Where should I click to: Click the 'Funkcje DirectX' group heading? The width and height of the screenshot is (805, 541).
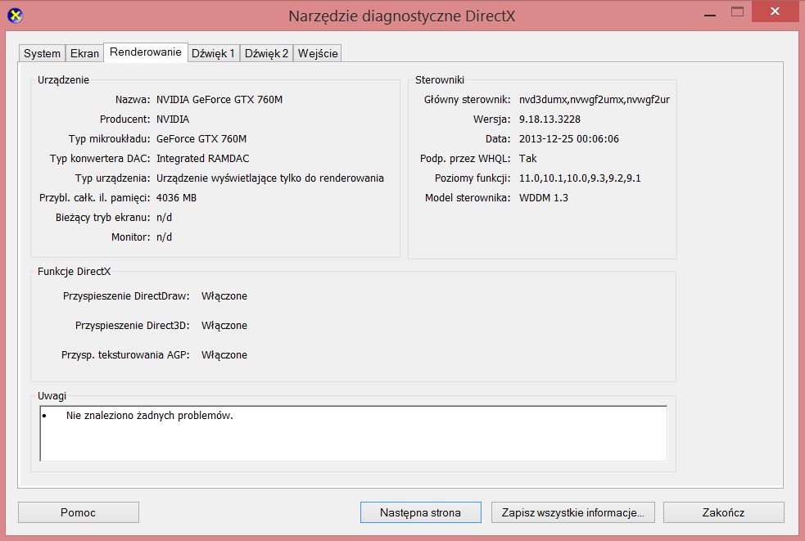pyautogui.click(x=74, y=272)
